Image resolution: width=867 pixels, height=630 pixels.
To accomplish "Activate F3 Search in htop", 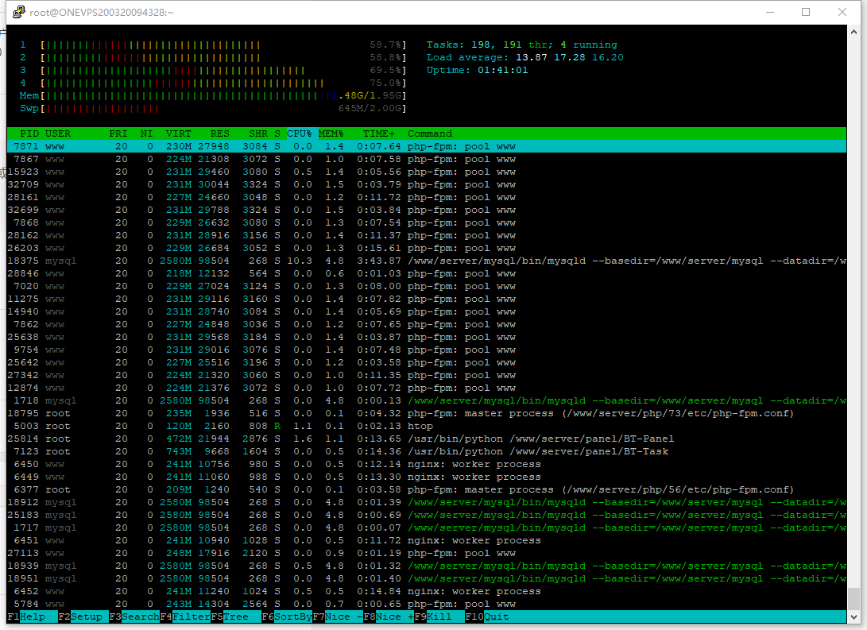I will pyautogui.click(x=134, y=616).
